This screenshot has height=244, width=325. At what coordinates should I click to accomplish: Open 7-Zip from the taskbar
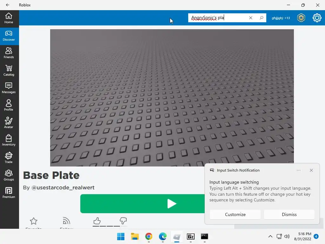[x=191, y=236]
